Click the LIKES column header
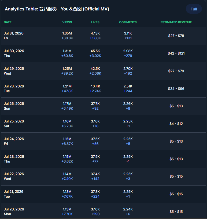The width and height of the screenshot is (207, 219). (x=95, y=22)
